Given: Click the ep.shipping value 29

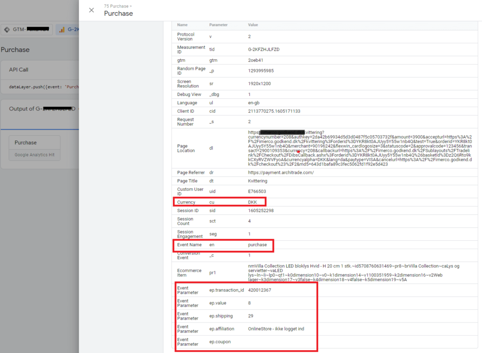Looking at the screenshot, I should 250,316.
